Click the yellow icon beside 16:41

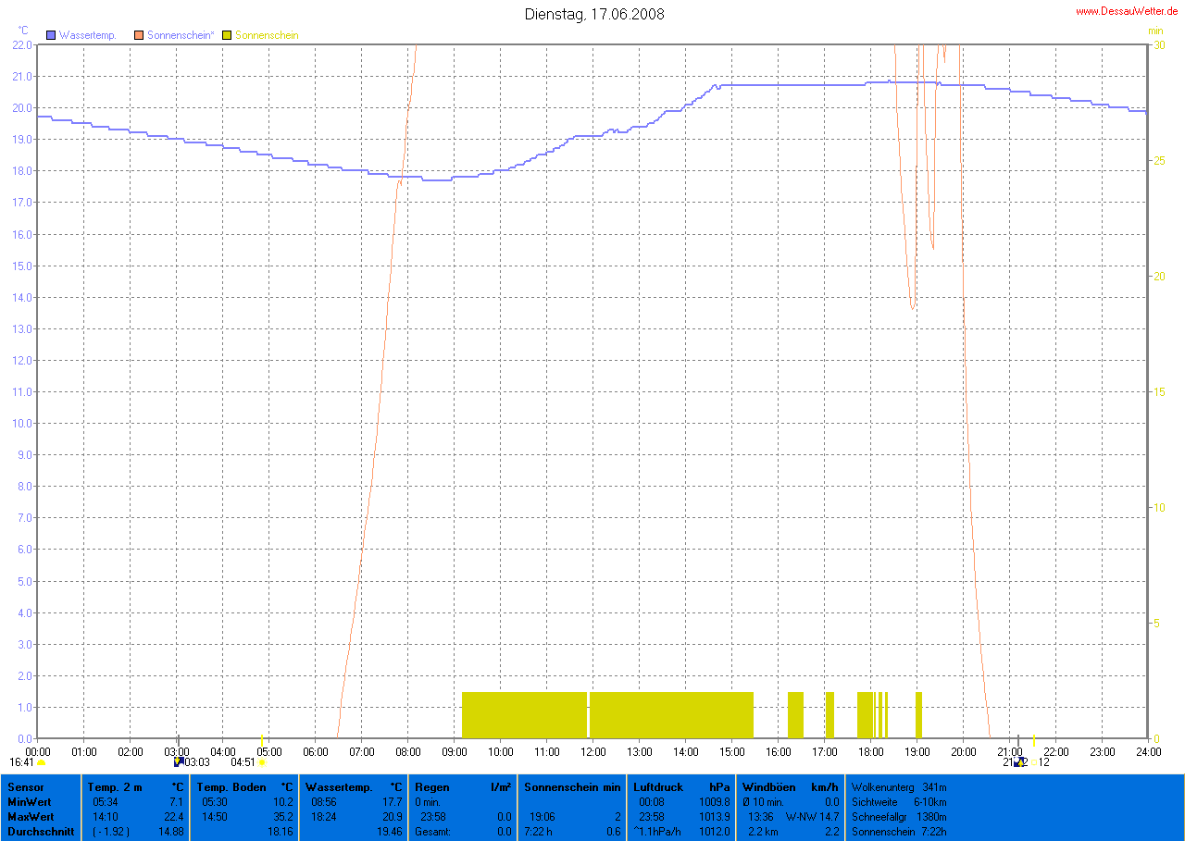tap(42, 762)
